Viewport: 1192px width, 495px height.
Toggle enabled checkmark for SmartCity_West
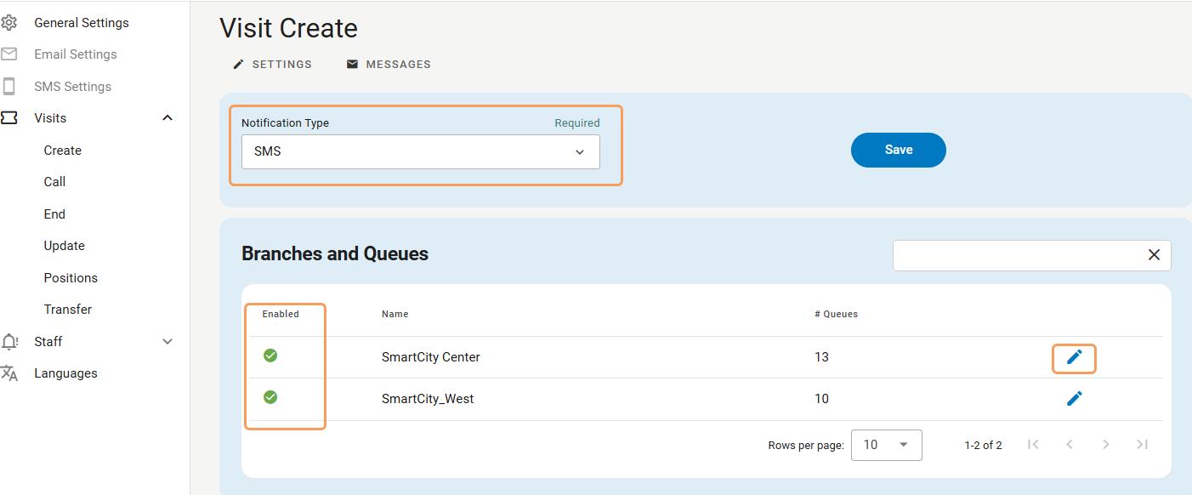(270, 397)
